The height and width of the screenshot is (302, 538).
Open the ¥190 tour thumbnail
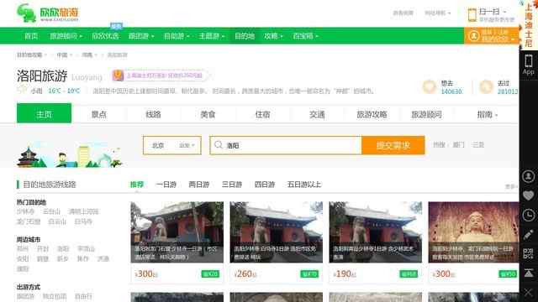(x=376, y=232)
